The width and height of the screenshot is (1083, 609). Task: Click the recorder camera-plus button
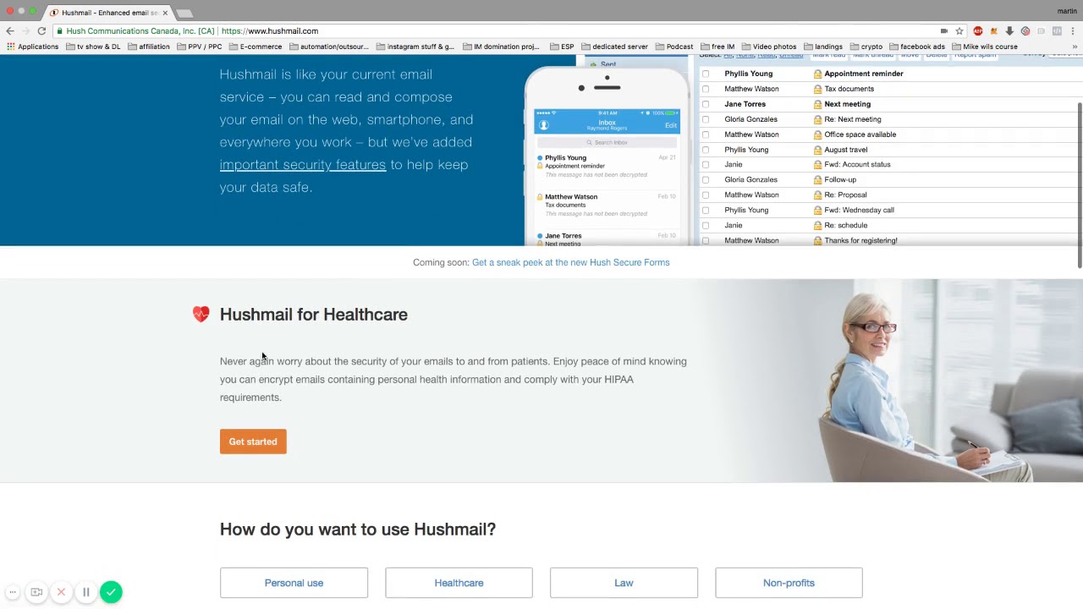(x=36, y=592)
